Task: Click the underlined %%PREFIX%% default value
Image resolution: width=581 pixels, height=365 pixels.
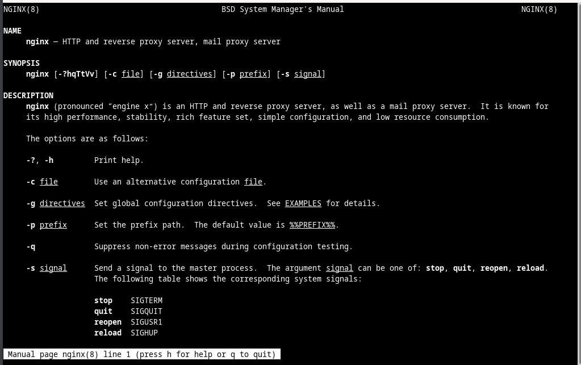Action: point(312,225)
